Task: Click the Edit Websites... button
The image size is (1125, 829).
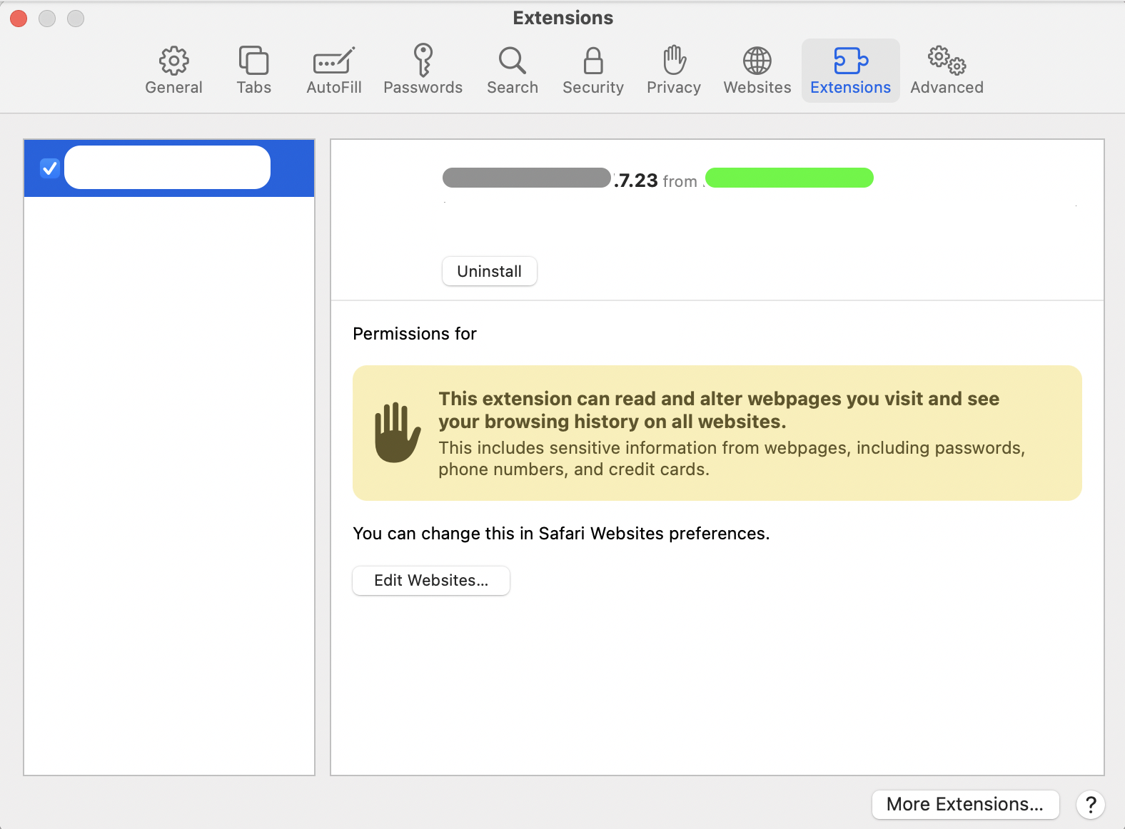Action: (430, 581)
